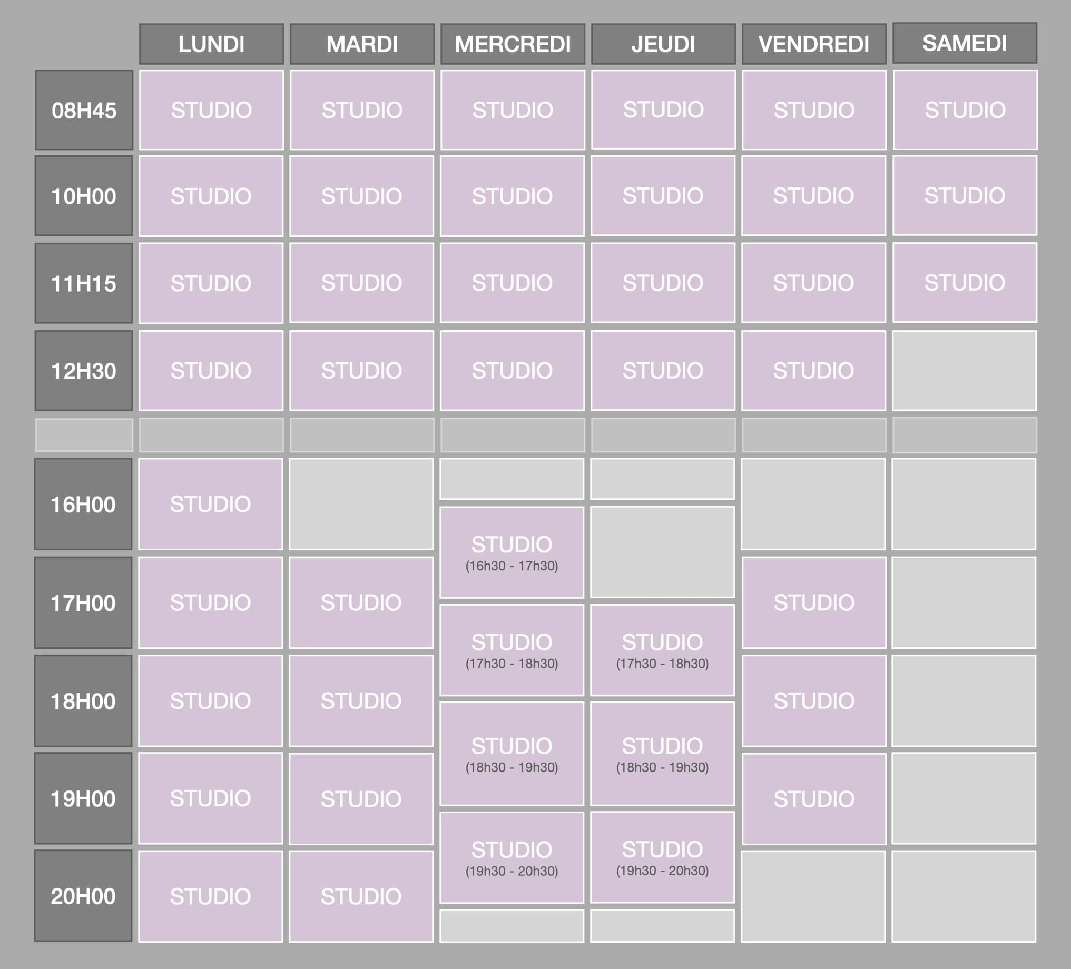
Task: Click Mardi STUDIO cell at 20H00
Action: [361, 896]
